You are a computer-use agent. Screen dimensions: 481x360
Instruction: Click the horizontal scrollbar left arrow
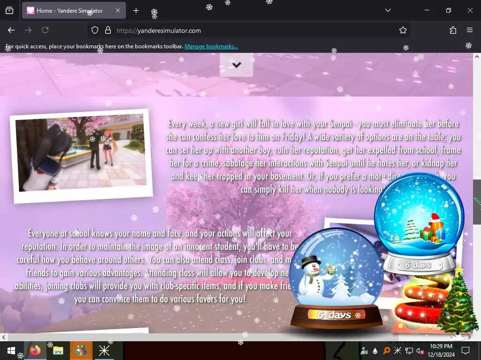[x=3, y=337]
